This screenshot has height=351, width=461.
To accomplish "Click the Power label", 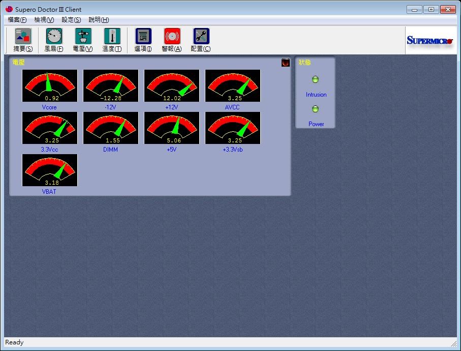I will [316, 124].
